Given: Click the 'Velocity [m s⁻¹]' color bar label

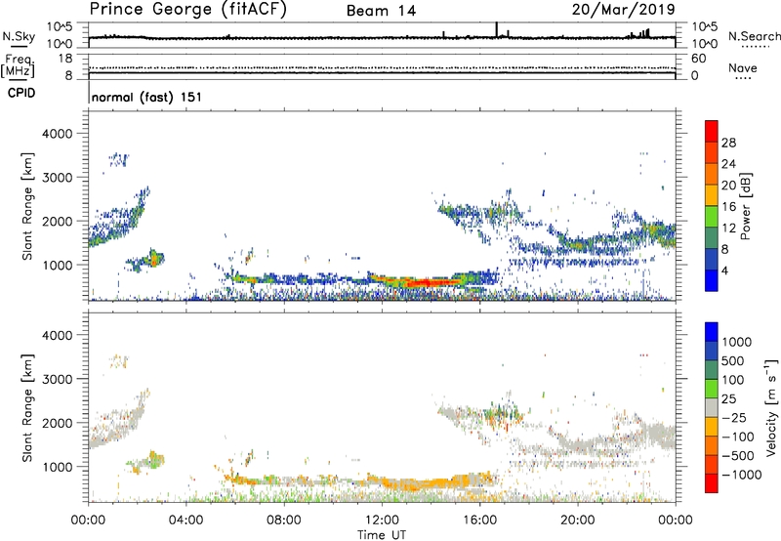Looking at the screenshot, I should (x=771, y=407).
